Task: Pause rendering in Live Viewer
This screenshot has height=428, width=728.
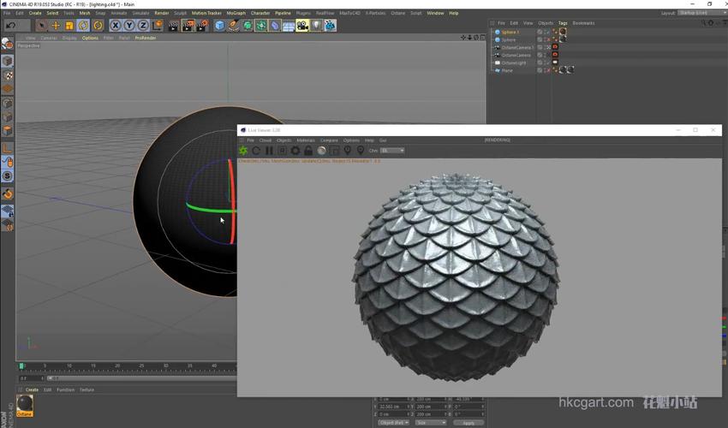Action: click(x=269, y=151)
